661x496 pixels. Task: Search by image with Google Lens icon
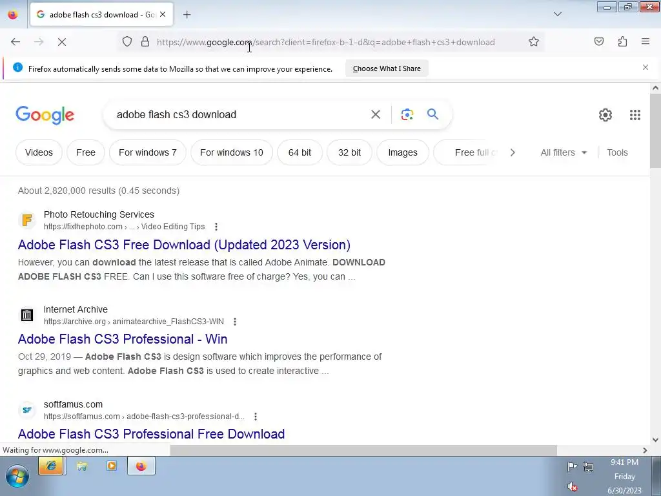[x=407, y=114]
